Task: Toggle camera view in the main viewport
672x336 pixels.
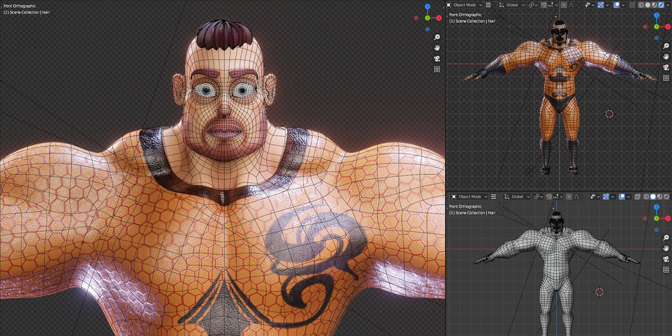Action: tap(437, 58)
